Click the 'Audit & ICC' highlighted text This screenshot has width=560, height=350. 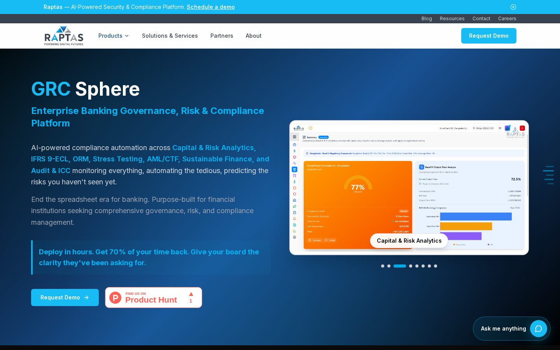51,171
